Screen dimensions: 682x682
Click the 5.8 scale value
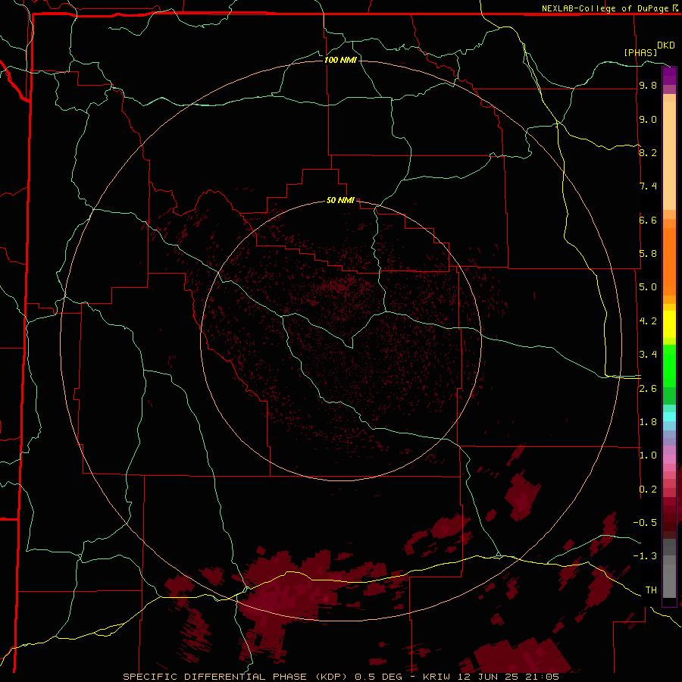[648, 254]
